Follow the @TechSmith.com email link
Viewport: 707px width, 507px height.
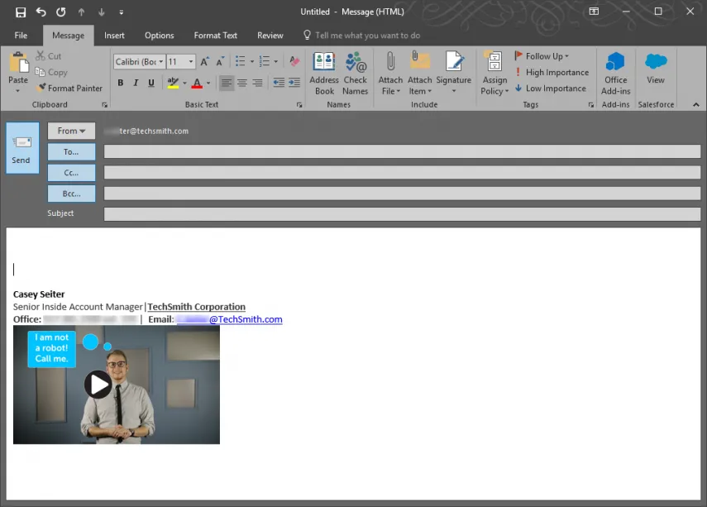point(230,319)
